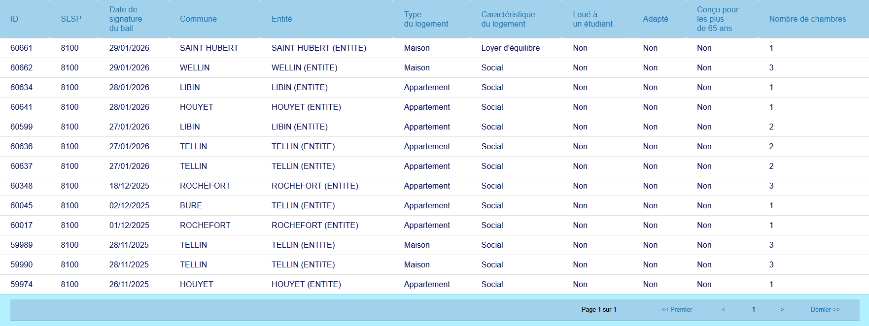
Task: Select page number 1 in pagination
Action: tap(753, 310)
